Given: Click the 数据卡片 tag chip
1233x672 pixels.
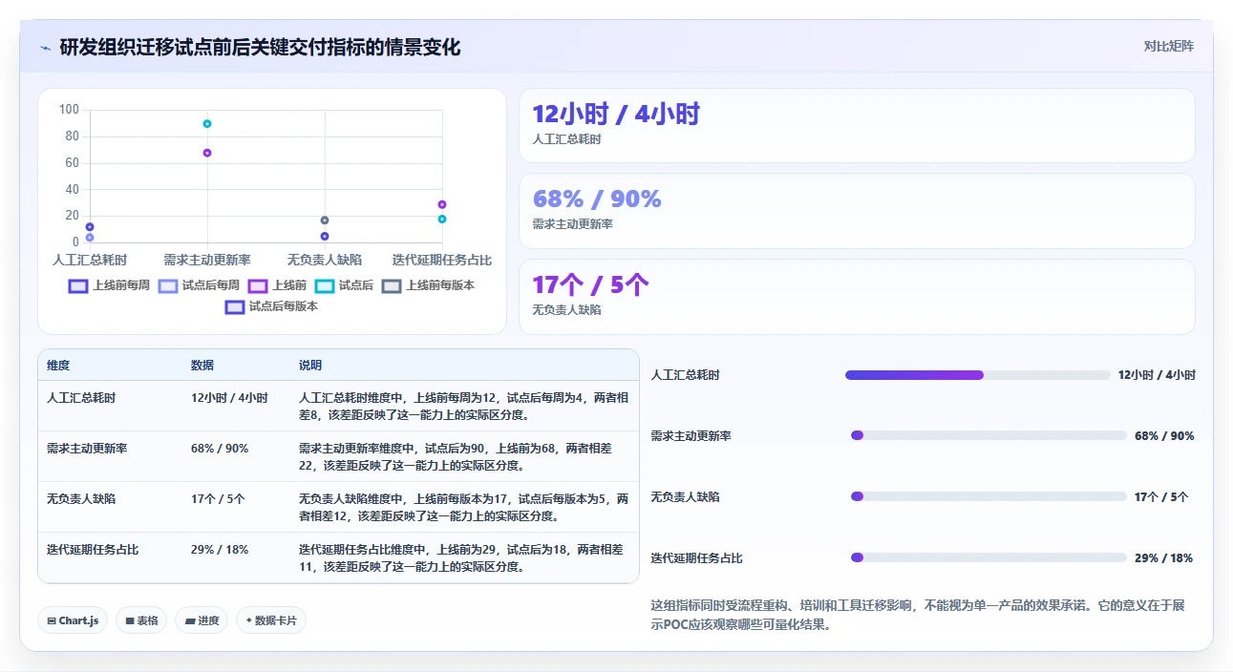Looking at the screenshot, I should point(271,620).
